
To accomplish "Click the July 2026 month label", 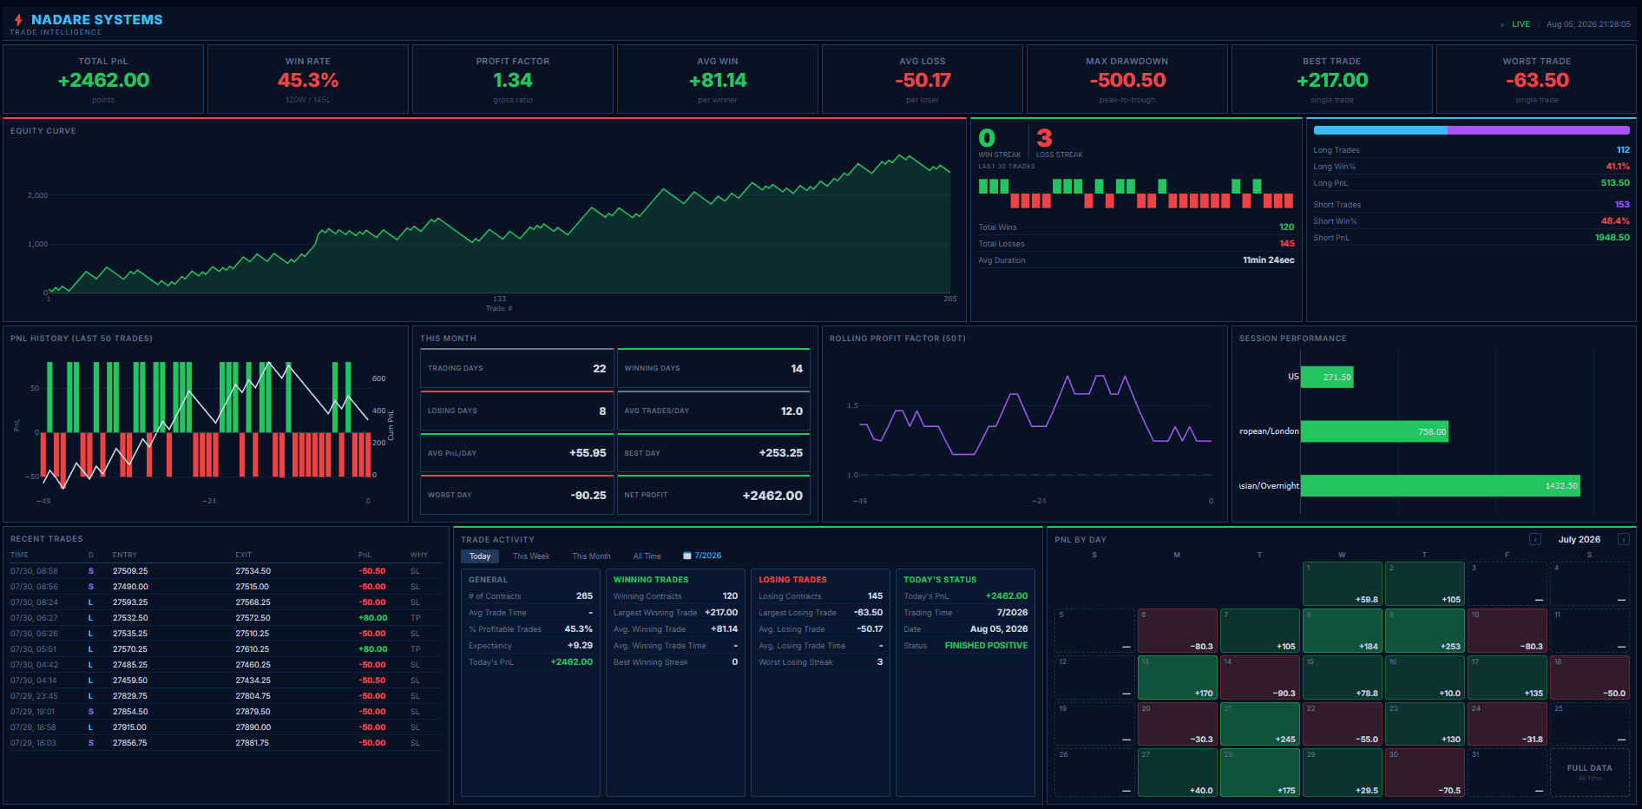I will click(1579, 539).
